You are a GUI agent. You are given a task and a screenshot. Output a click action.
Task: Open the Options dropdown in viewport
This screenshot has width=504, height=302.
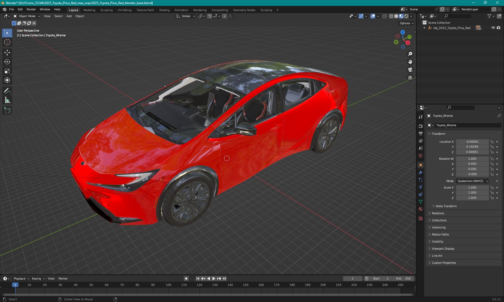(x=407, y=23)
